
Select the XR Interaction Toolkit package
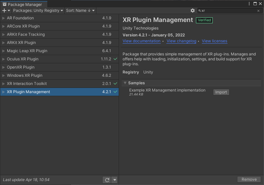[x=60, y=84]
